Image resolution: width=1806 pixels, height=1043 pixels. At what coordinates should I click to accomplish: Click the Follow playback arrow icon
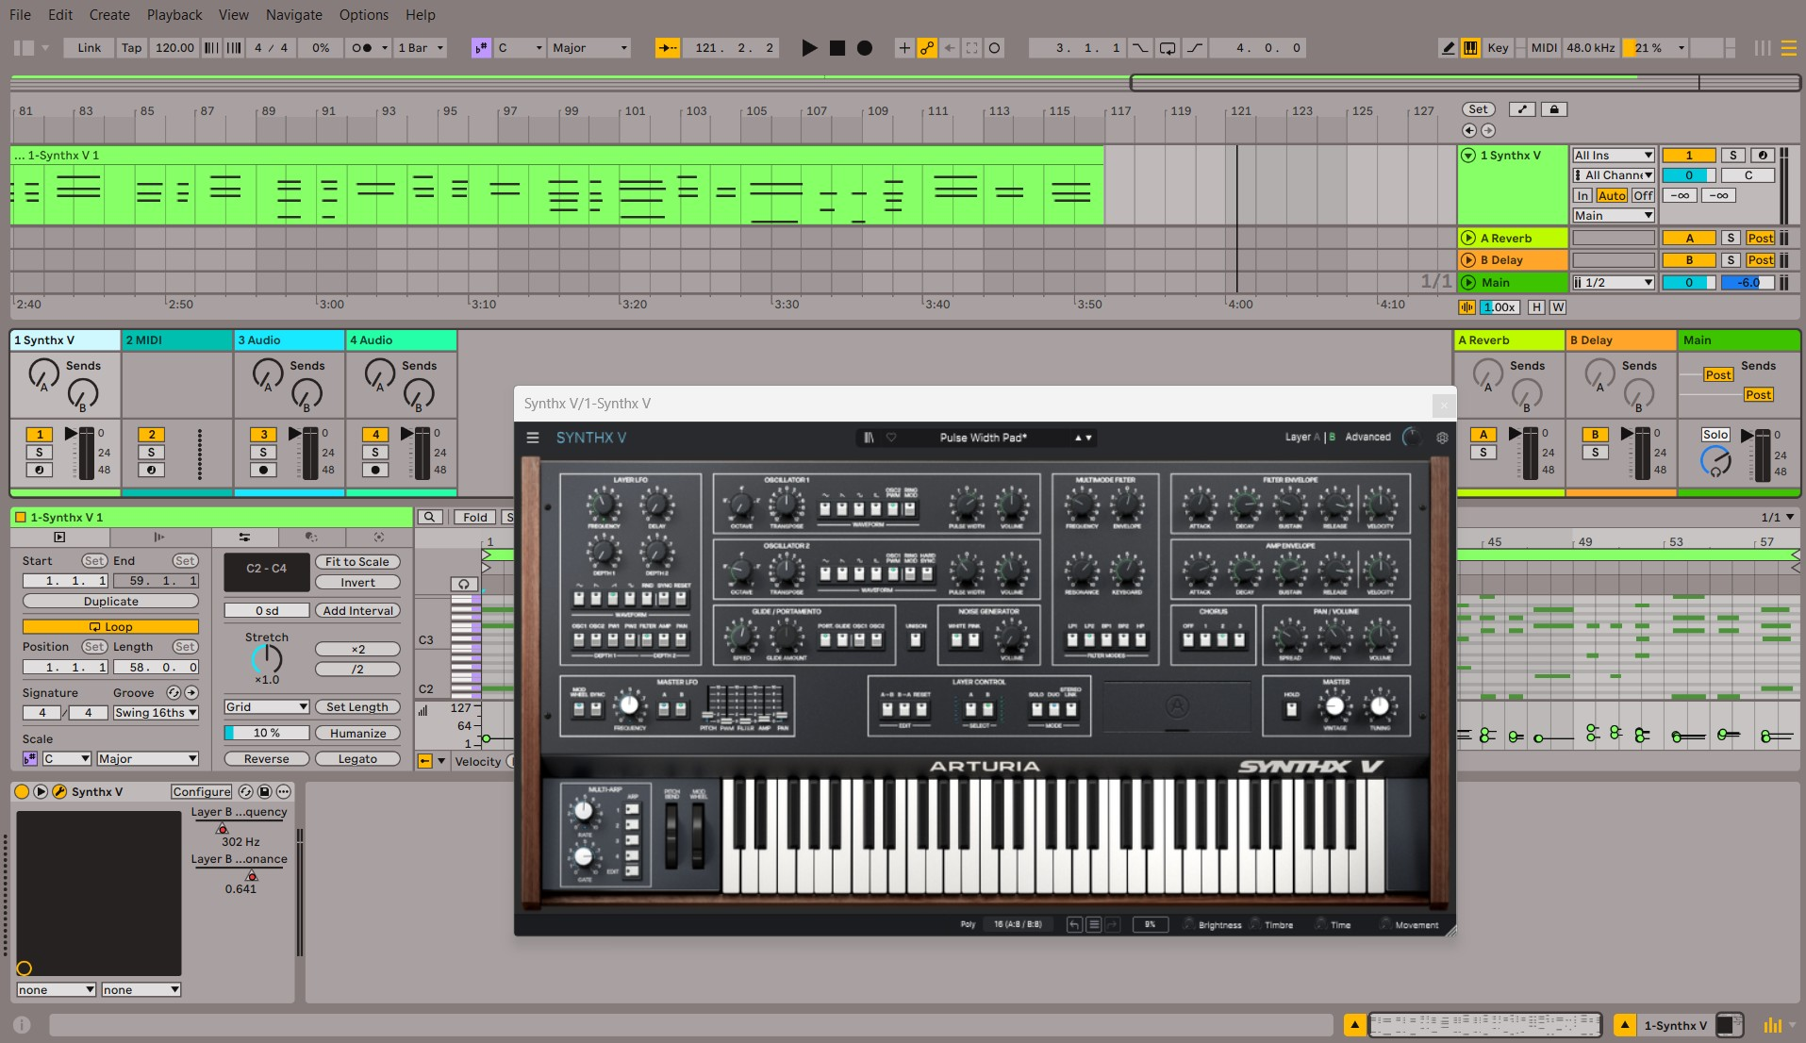667,48
